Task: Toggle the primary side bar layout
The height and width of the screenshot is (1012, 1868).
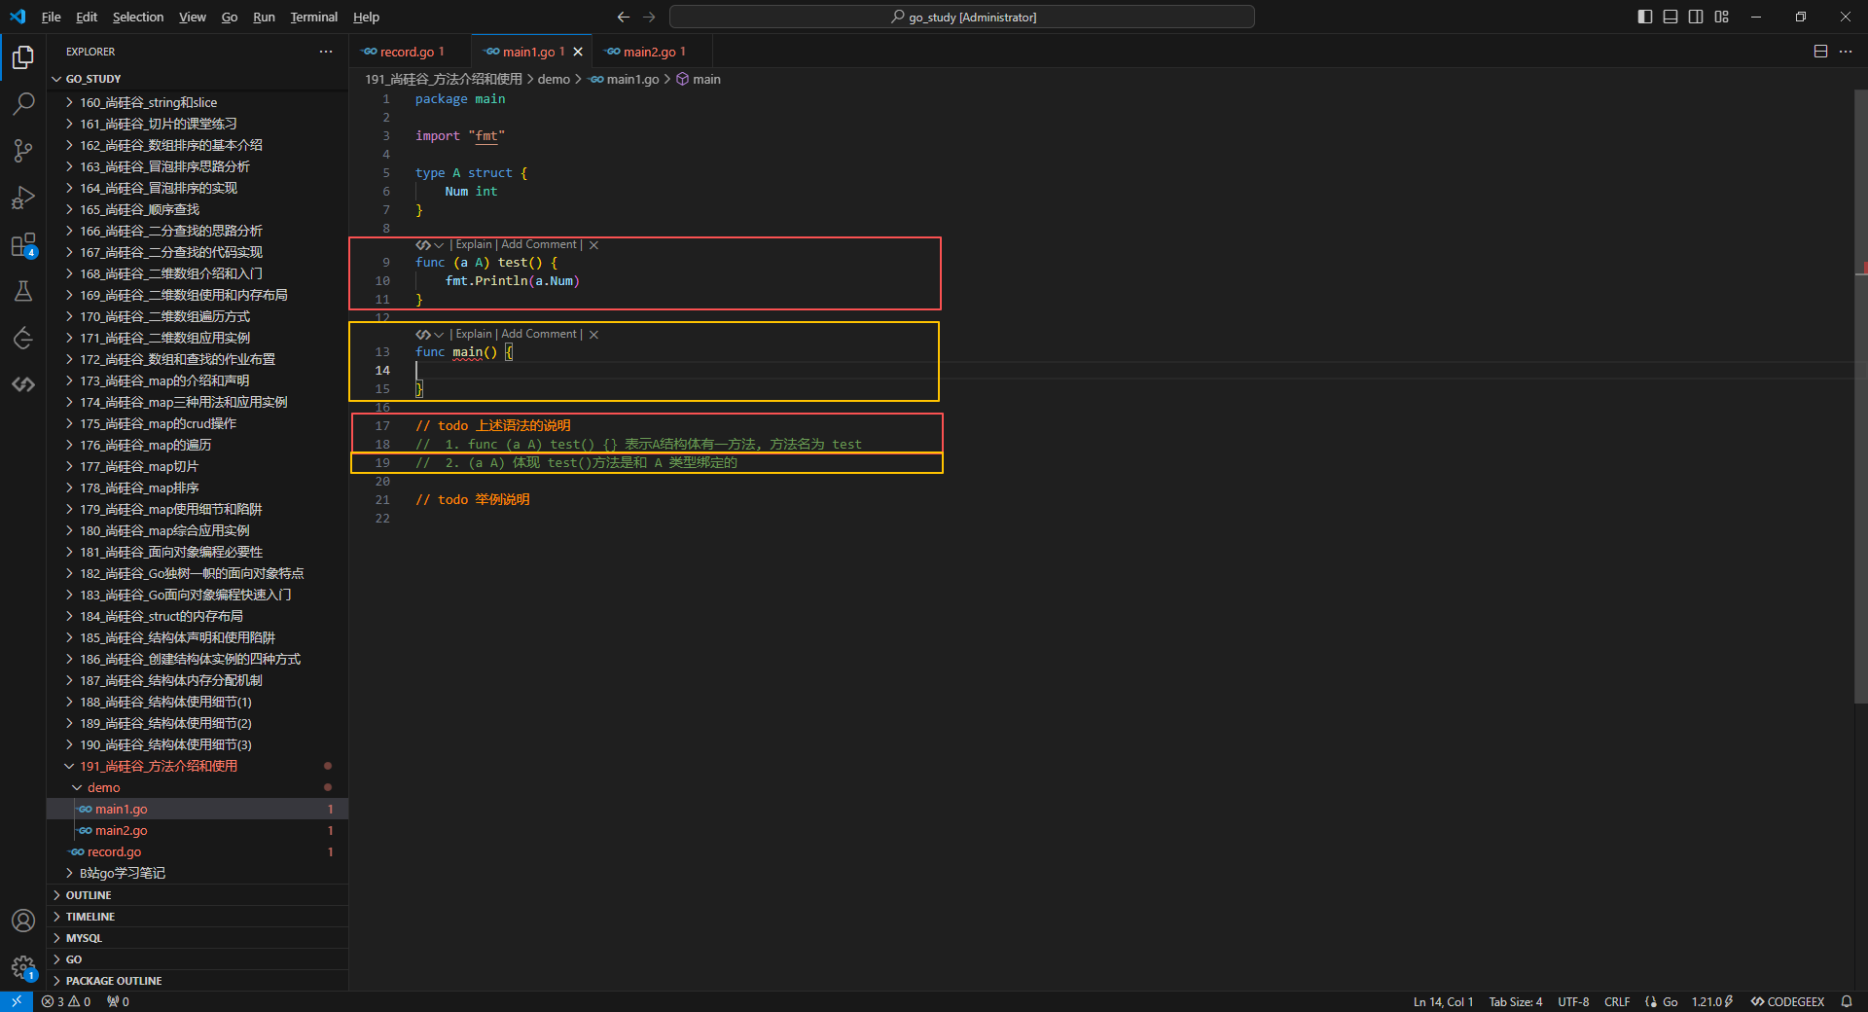Action: pos(1645,17)
